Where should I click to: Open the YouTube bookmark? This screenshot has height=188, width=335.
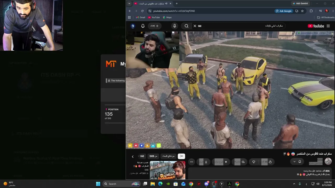(154, 17)
